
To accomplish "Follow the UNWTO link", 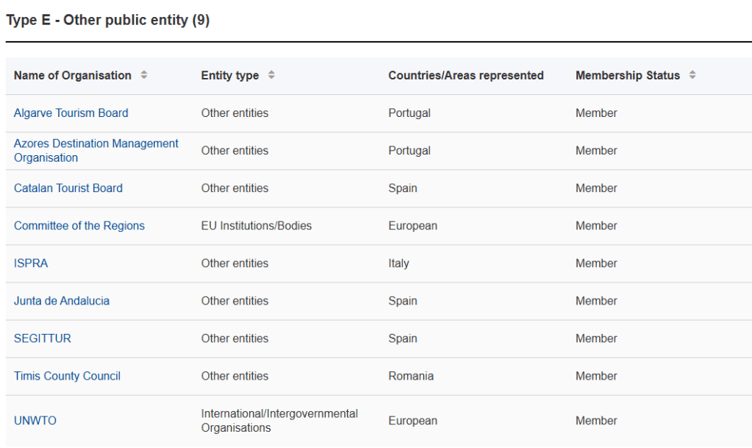I will [35, 421].
